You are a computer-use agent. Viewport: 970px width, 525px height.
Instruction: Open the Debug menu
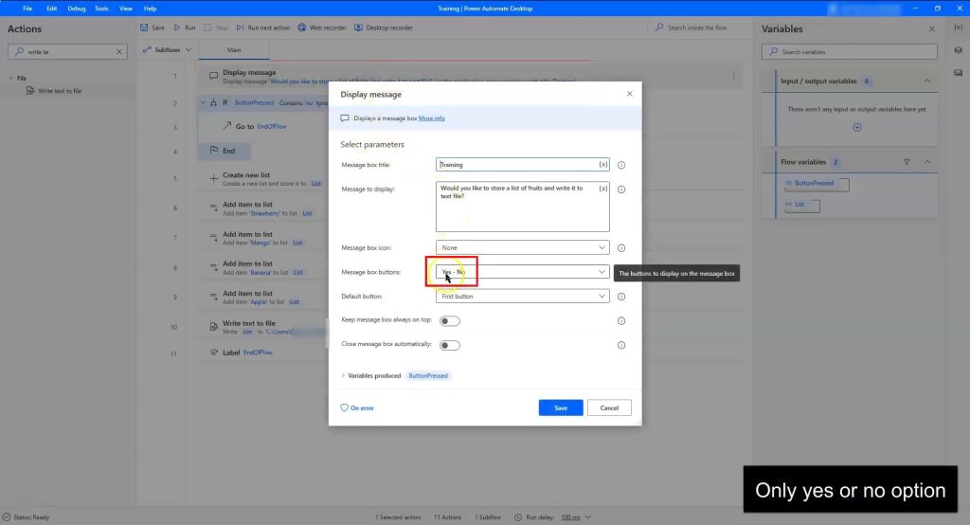tap(77, 9)
